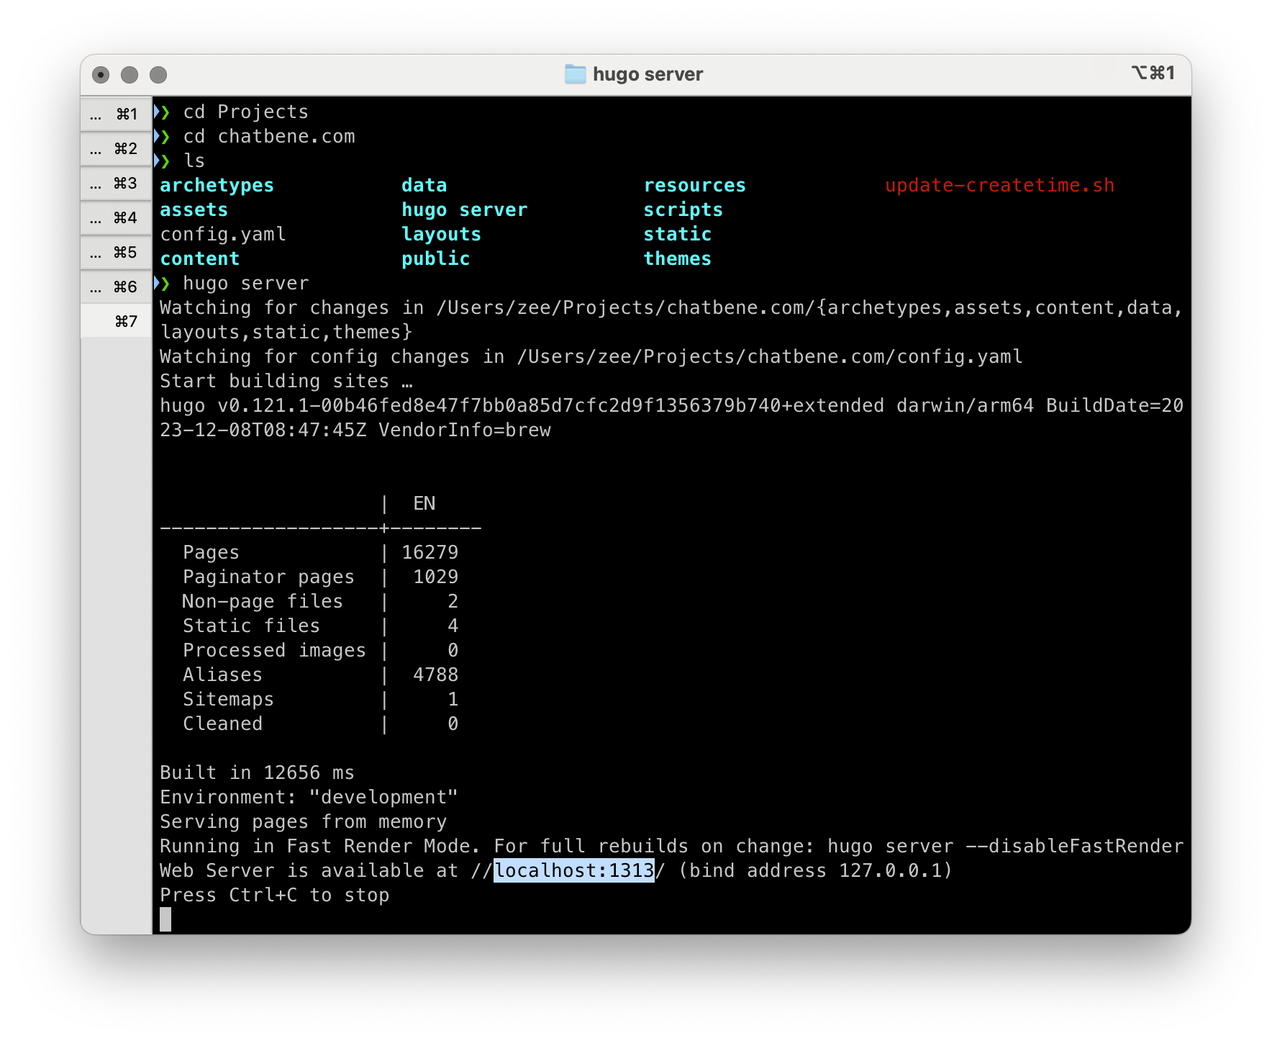Click the 'config.yaml' file name
The image size is (1272, 1041).
pyautogui.click(x=223, y=235)
